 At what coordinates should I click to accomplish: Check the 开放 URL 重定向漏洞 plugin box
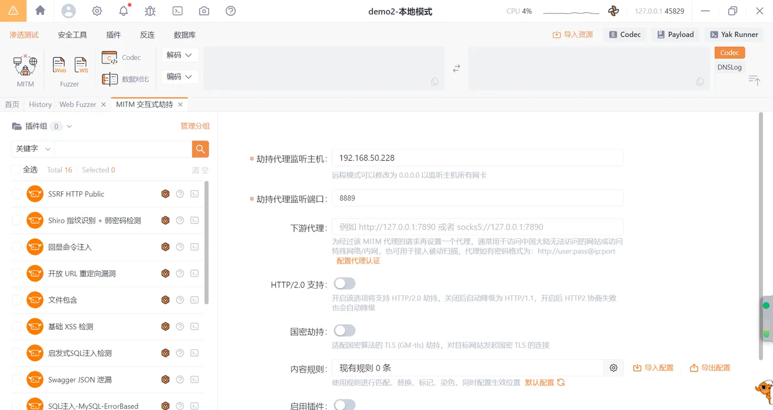pyautogui.click(x=17, y=273)
